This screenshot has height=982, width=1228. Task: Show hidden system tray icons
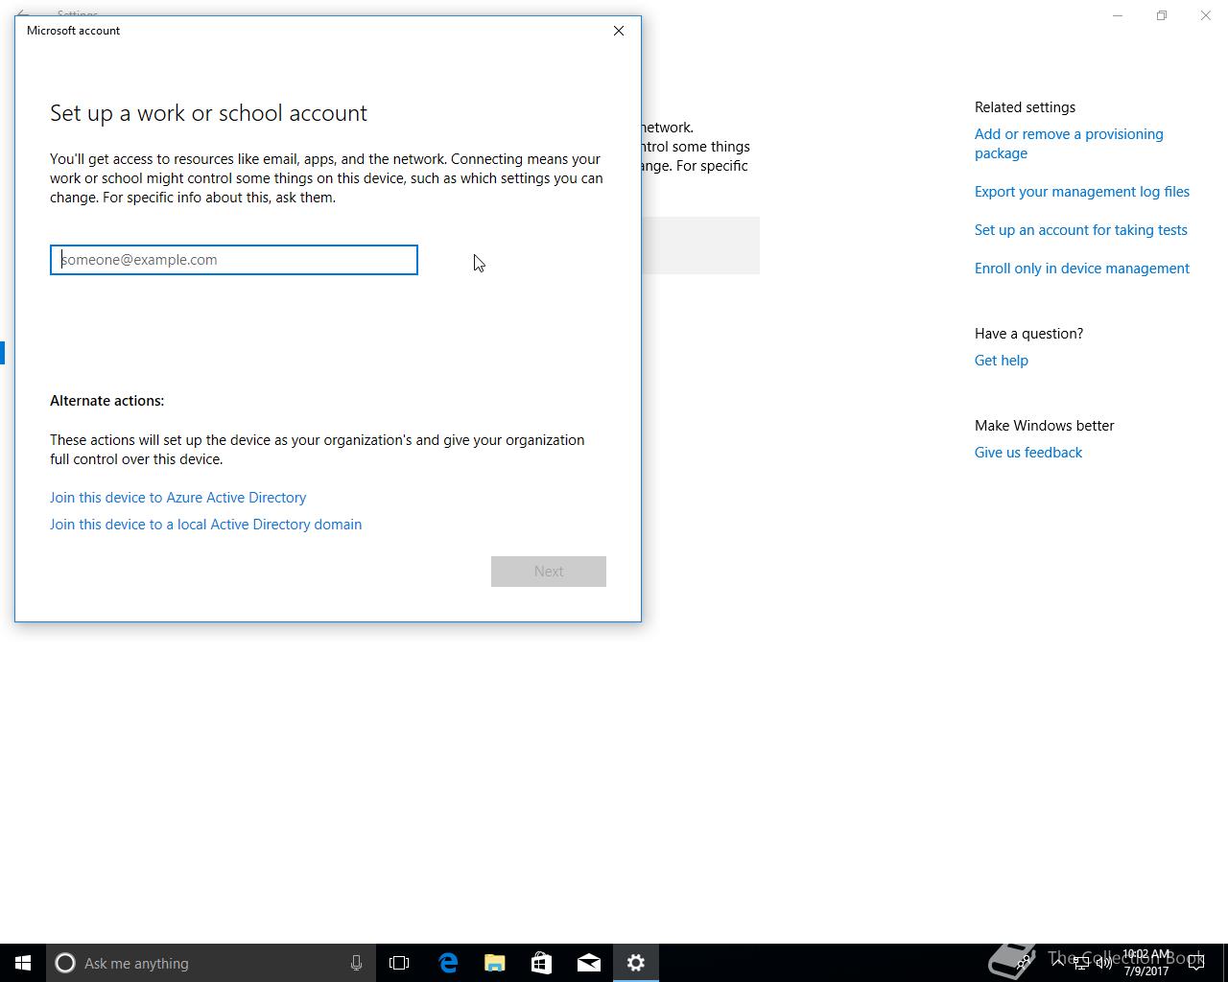pyautogui.click(x=1057, y=962)
